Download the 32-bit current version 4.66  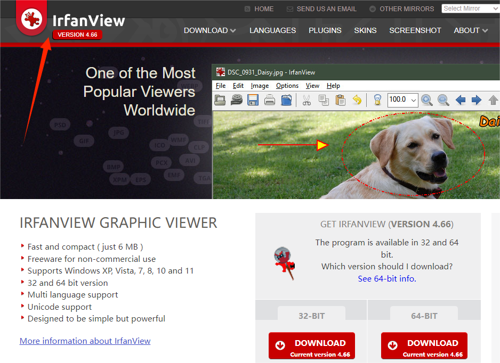311,345
